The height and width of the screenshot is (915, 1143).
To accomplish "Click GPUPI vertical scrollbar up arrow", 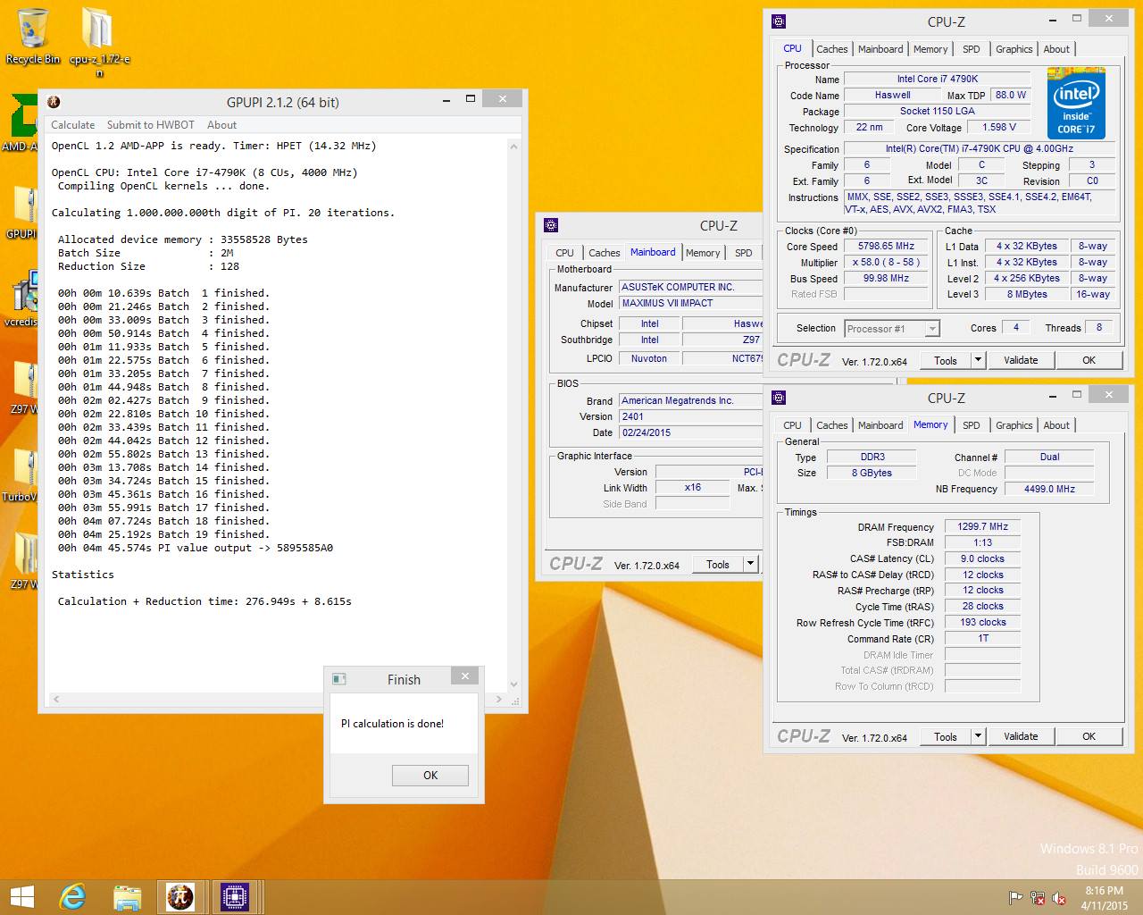I will 514,145.
